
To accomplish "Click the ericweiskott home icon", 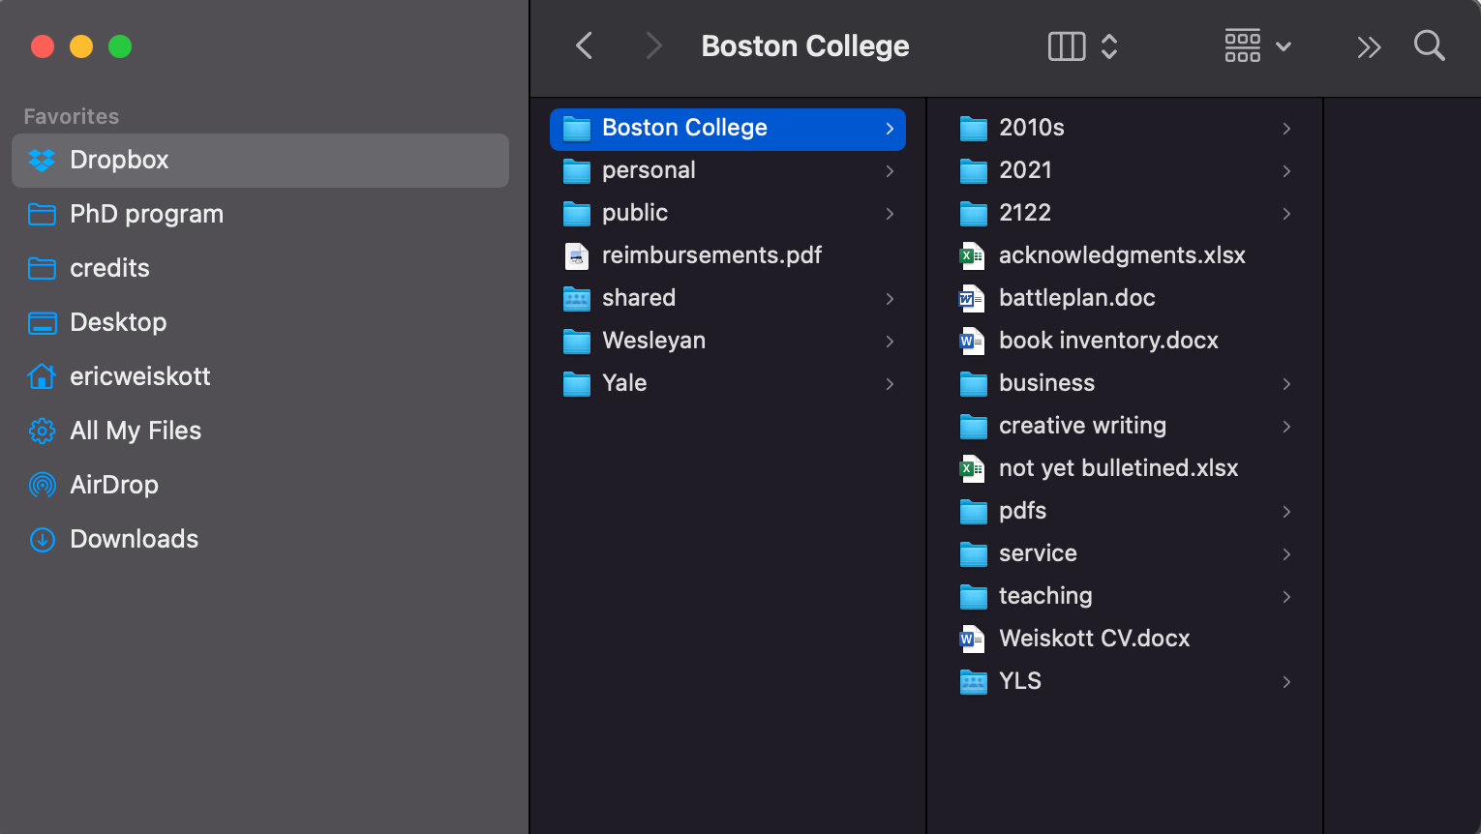I will [42, 375].
